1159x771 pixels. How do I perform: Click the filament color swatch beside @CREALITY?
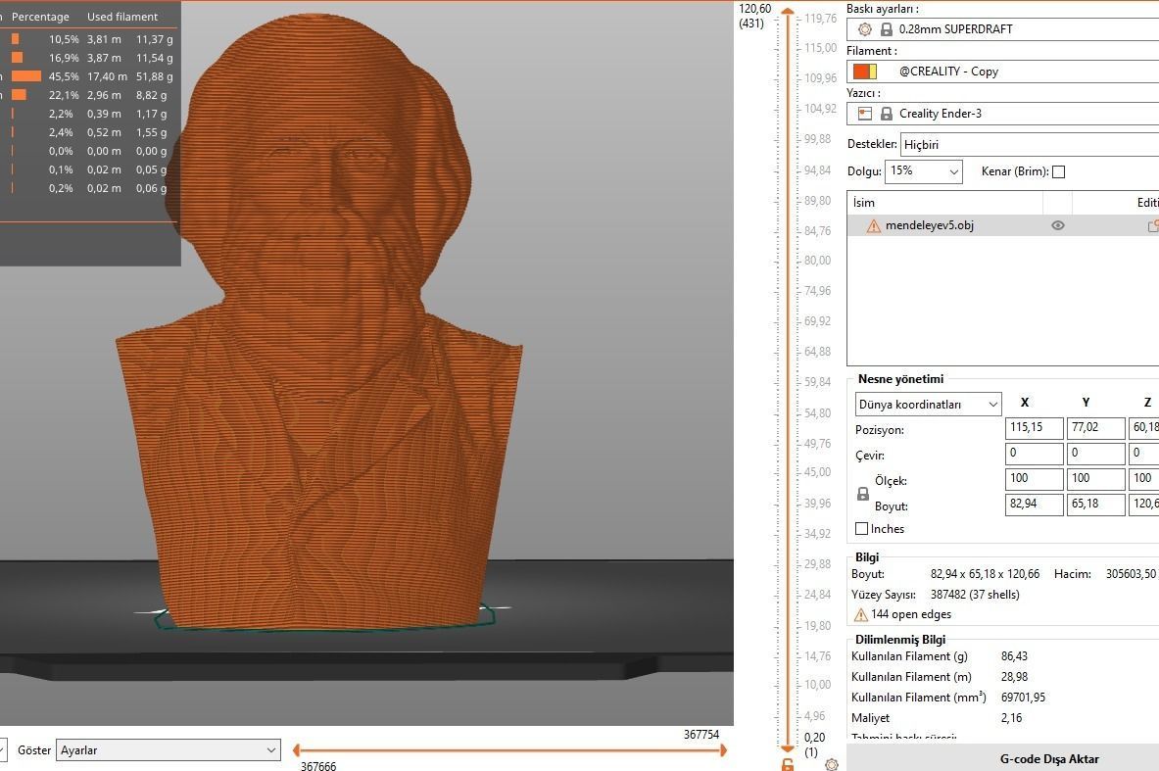865,72
